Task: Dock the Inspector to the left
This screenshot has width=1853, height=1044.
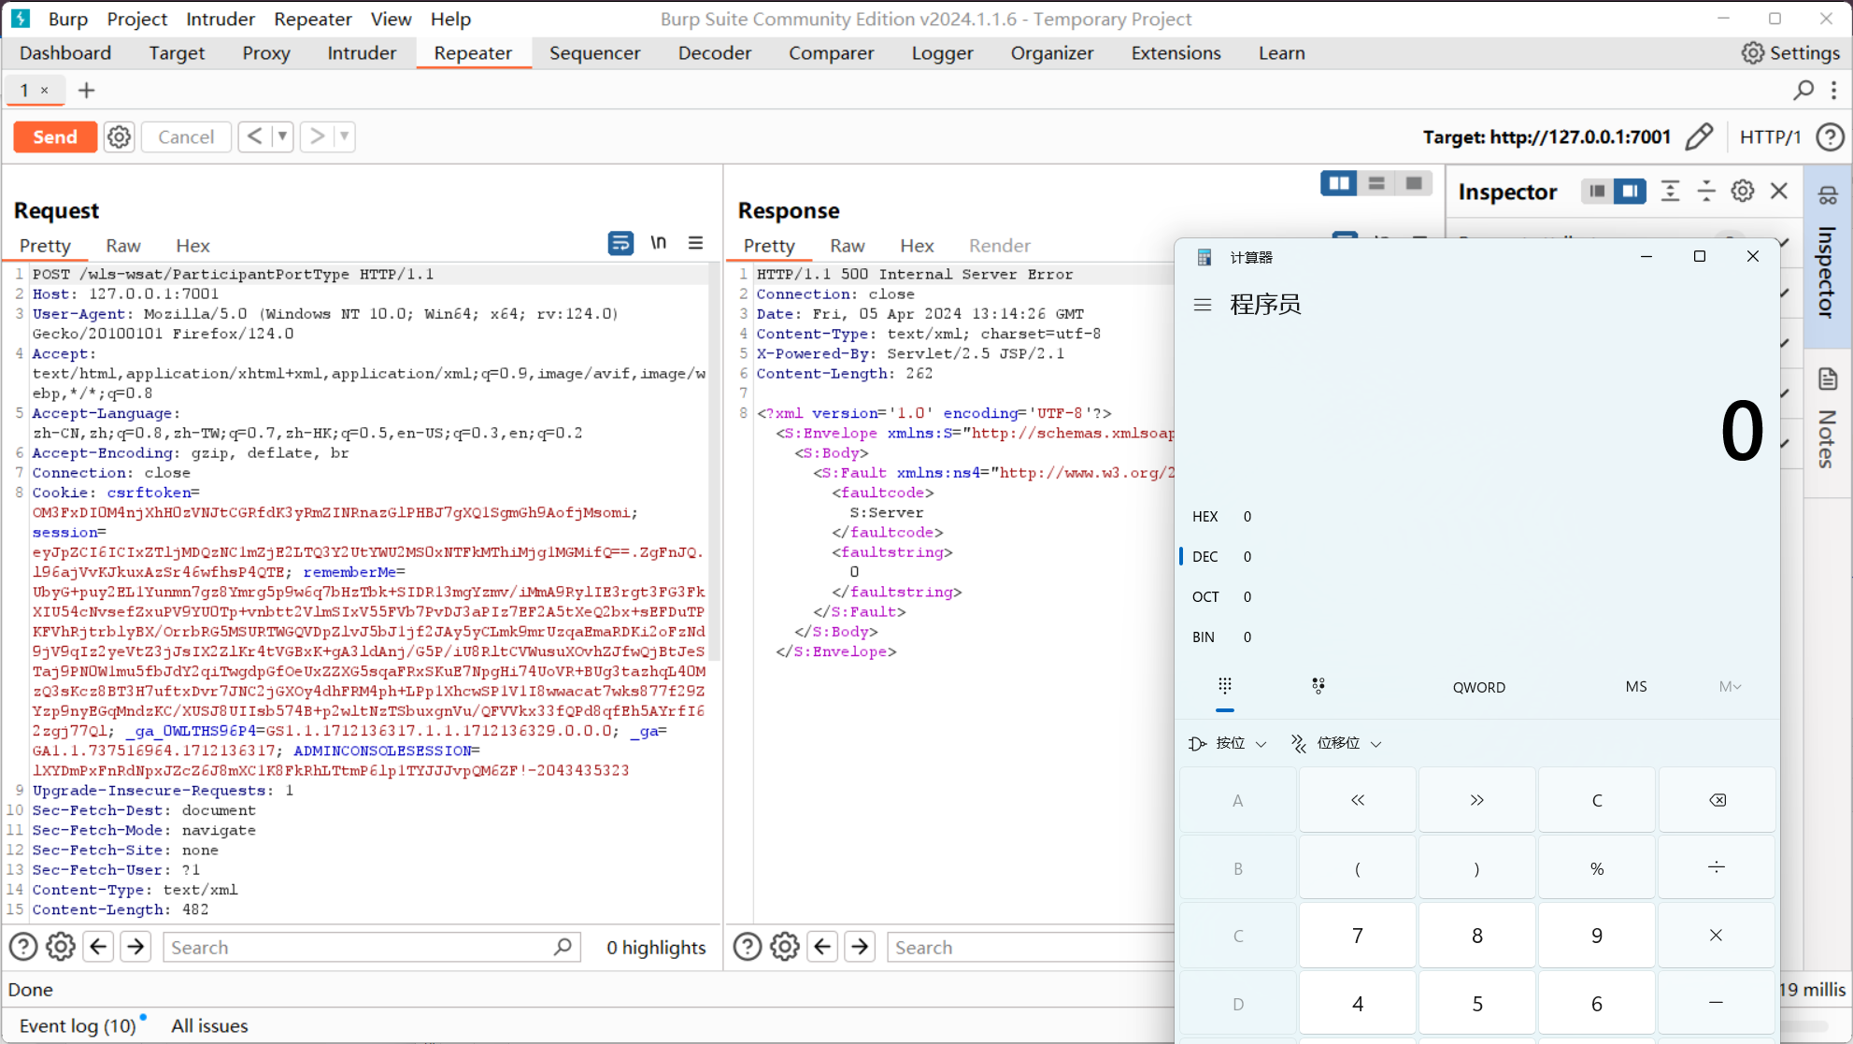Action: point(1597,191)
